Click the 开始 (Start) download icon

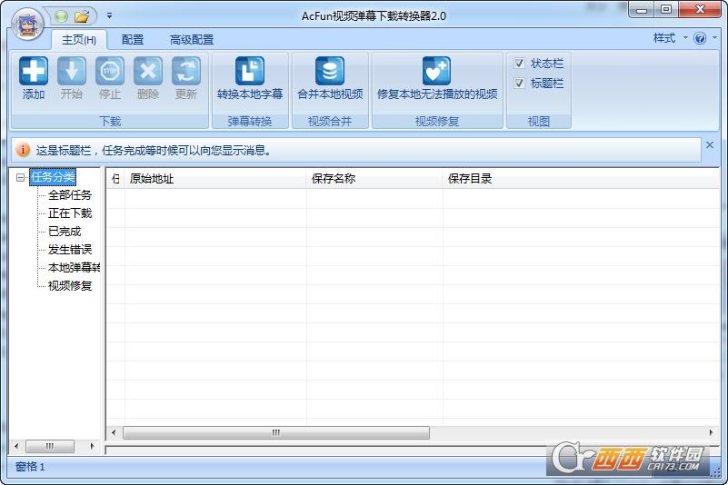coord(72,77)
